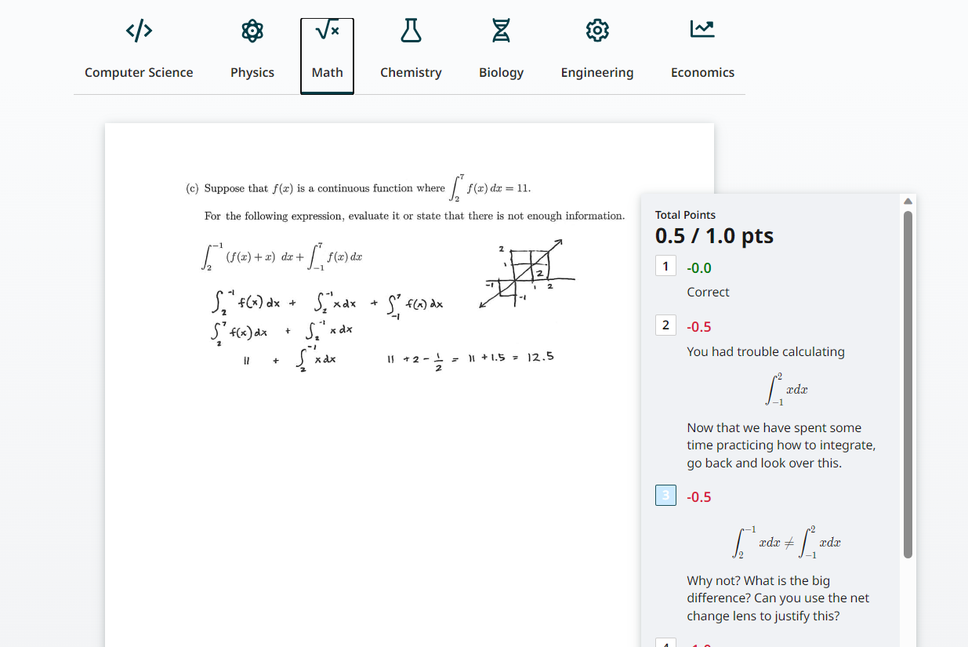
Task: Click the Economics trend chart icon
Action: click(x=702, y=29)
